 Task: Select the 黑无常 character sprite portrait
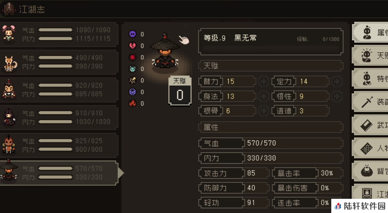click(x=165, y=52)
